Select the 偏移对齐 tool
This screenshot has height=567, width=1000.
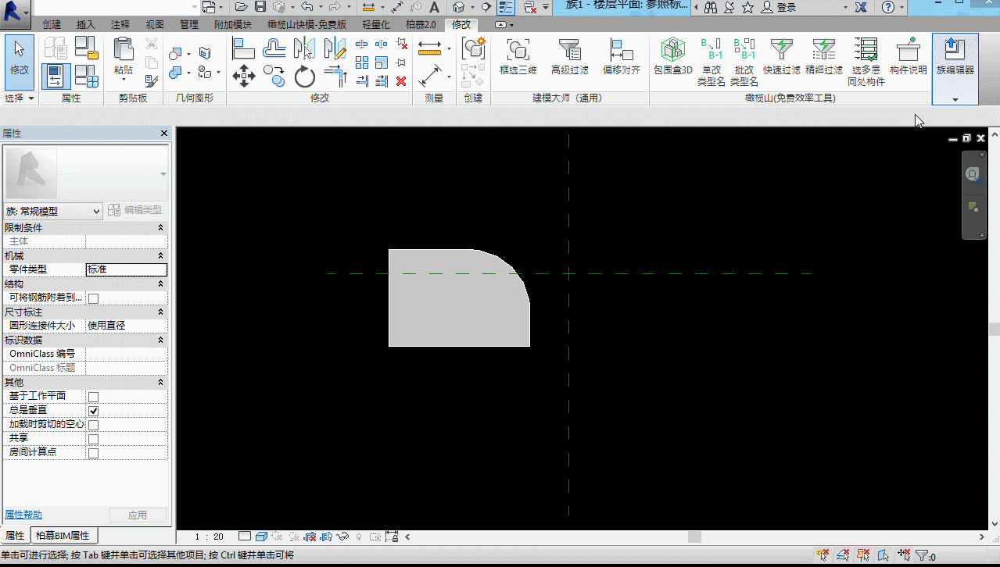click(621, 55)
